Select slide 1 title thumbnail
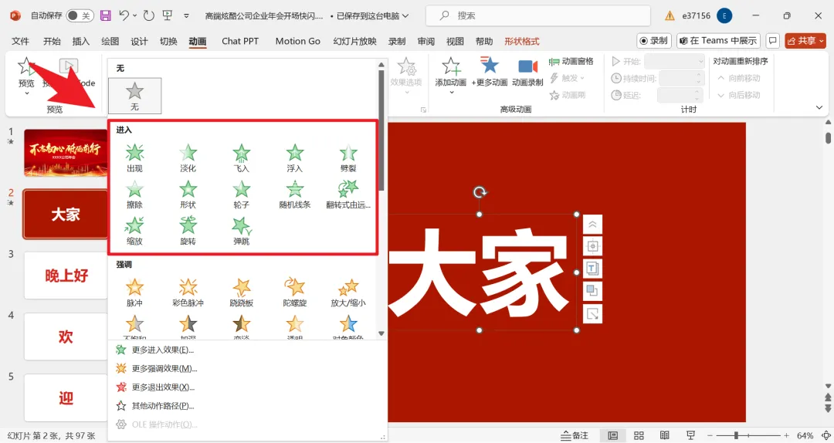 tap(66, 153)
